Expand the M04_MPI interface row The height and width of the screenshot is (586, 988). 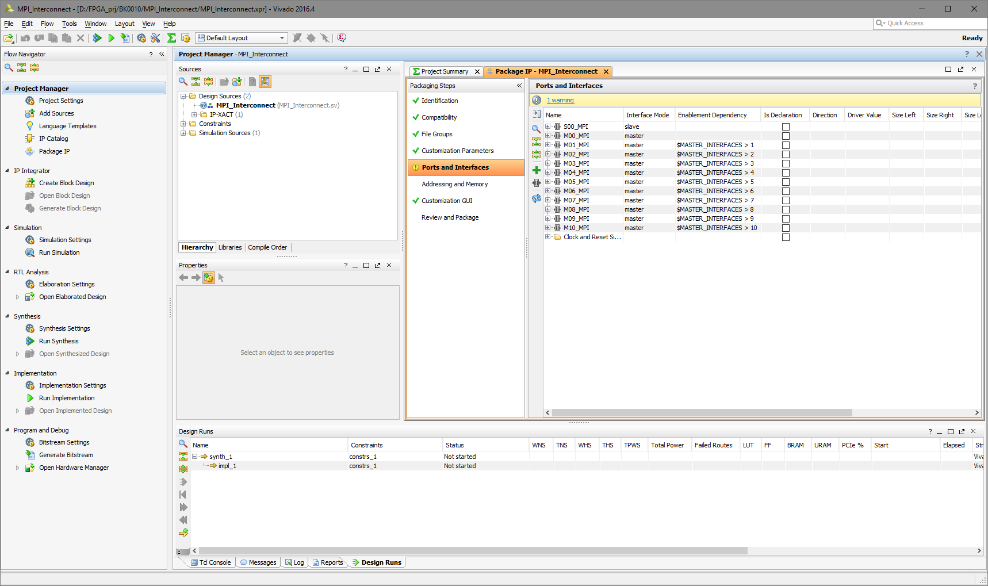(x=548, y=173)
